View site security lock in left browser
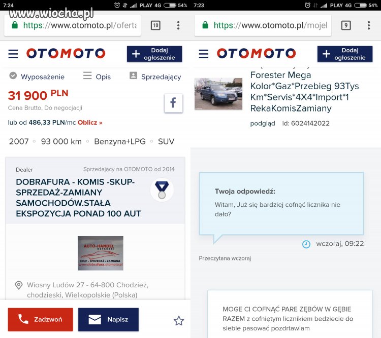The height and width of the screenshot is (338, 381). (x=15, y=25)
